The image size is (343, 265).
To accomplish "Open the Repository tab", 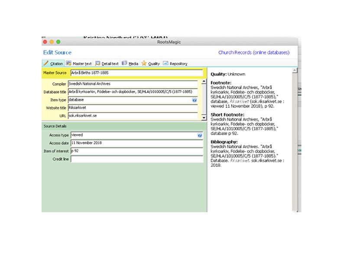I will (x=175, y=63).
